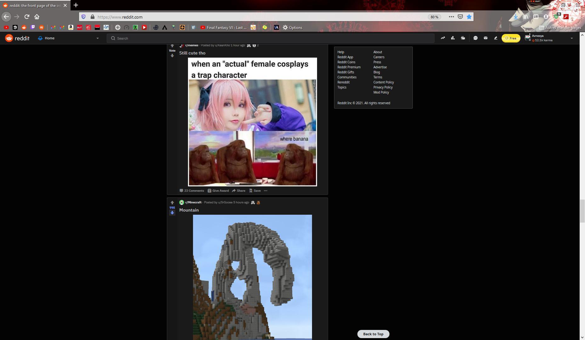Open the 23 Comments link
The image size is (585, 340).
[x=192, y=191]
